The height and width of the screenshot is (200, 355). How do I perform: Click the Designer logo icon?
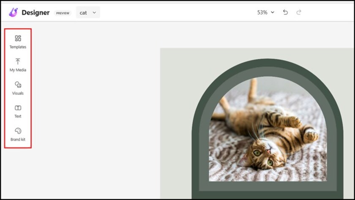(13, 12)
